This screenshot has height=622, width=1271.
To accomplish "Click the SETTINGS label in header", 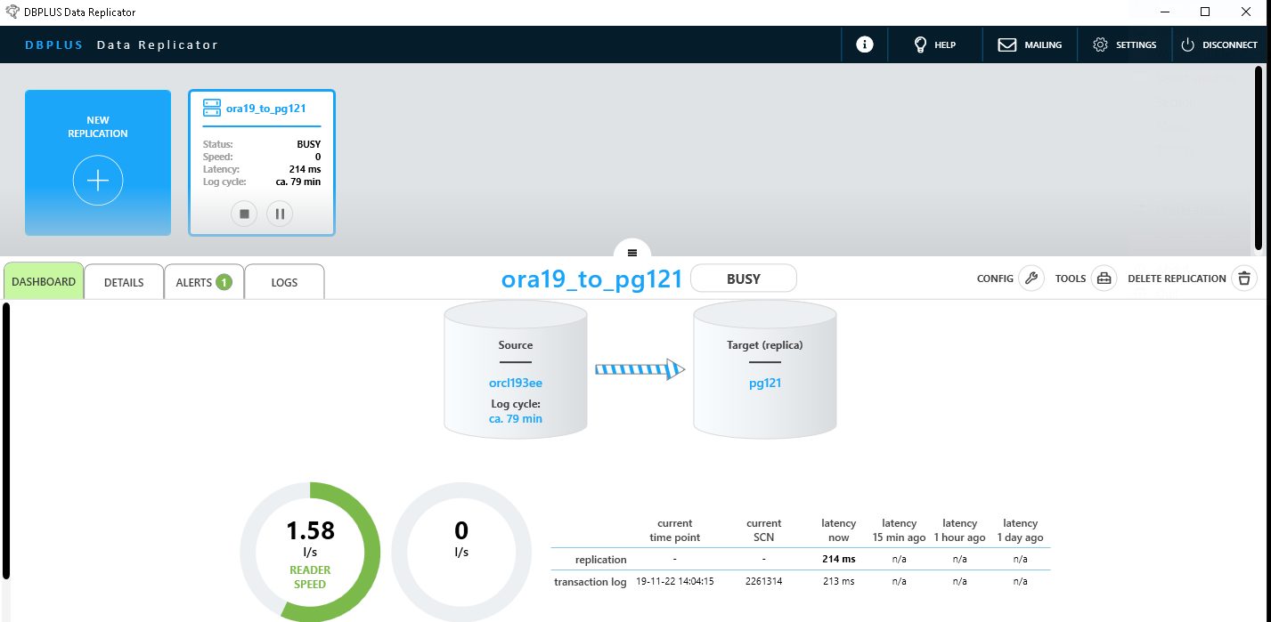I will (1137, 44).
